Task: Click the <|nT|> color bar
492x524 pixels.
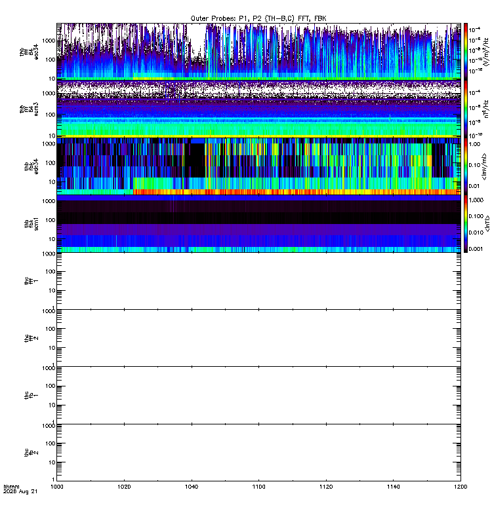Action: coord(466,224)
